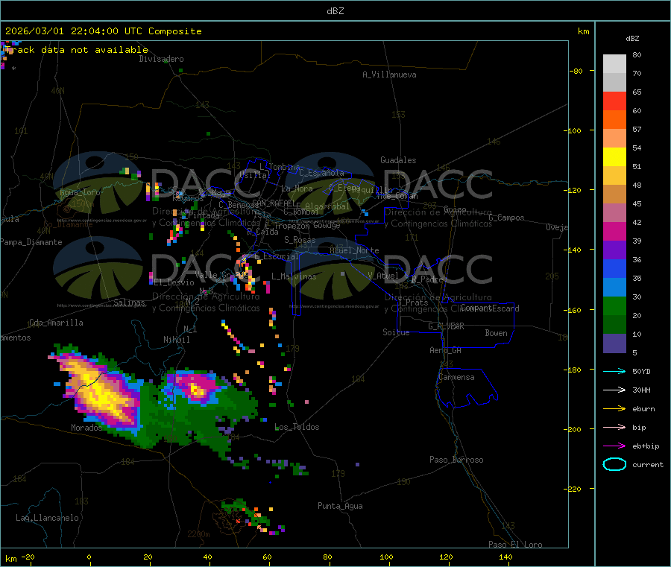Click the Agua_Toro location label
This screenshot has height=567, width=671.
[80, 192]
